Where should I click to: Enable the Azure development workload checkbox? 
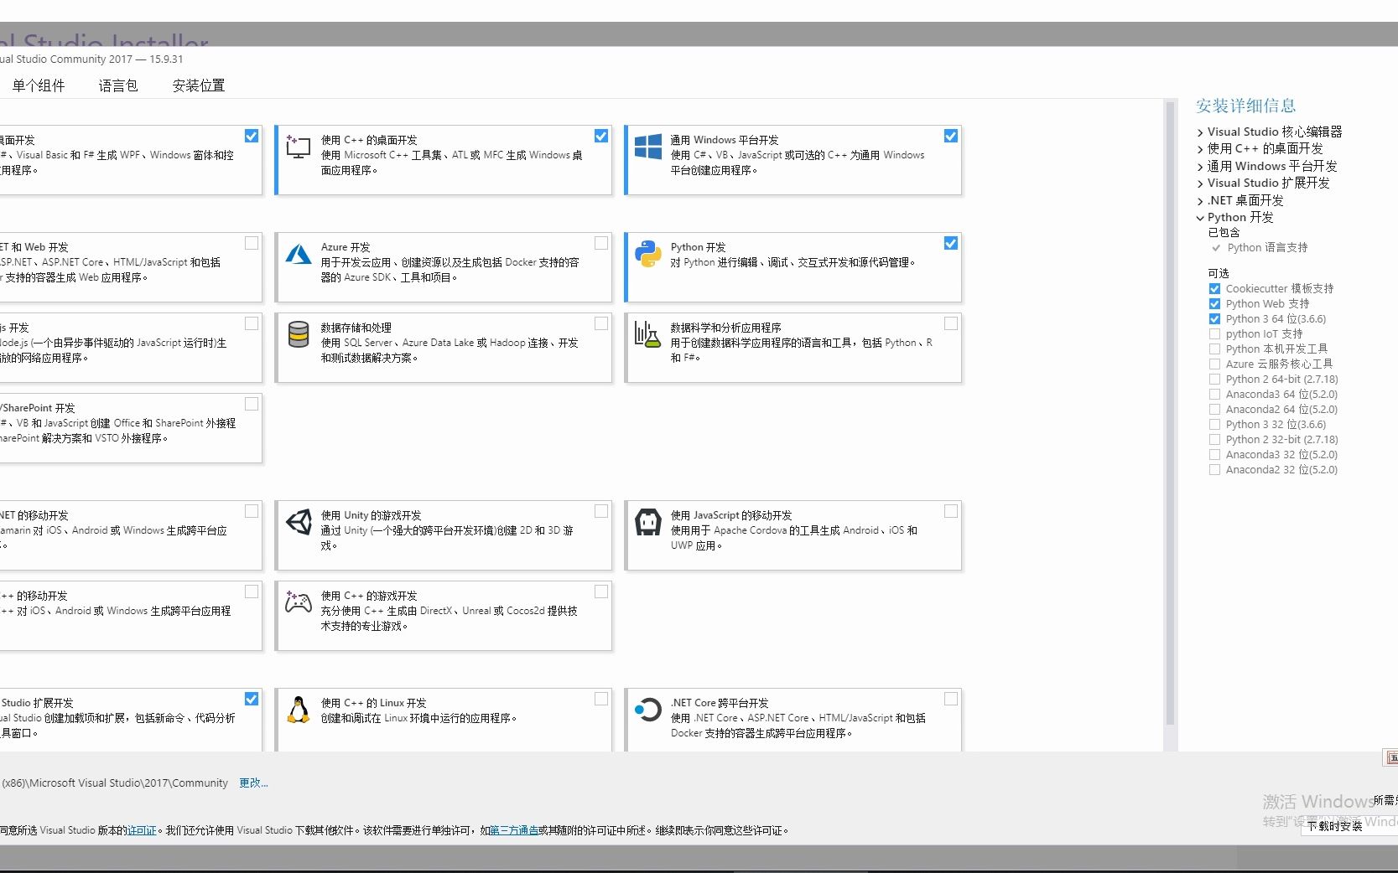601,243
